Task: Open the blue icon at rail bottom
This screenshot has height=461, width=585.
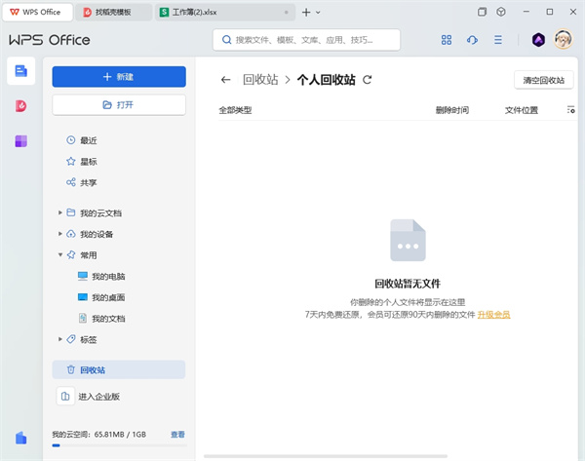Action: (x=20, y=438)
